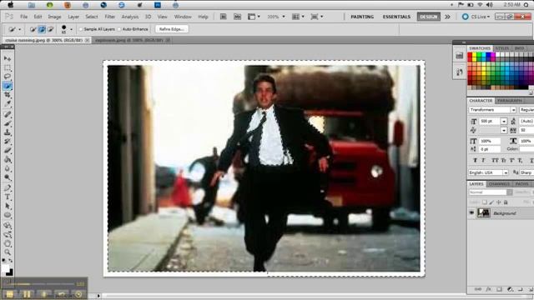The image size is (534, 300).
Task: Select the Zoom tool in toolbox
Action: [8, 252]
